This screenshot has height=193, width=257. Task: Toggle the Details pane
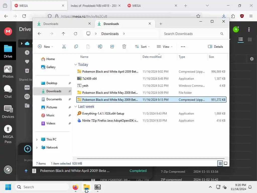pos(216,46)
